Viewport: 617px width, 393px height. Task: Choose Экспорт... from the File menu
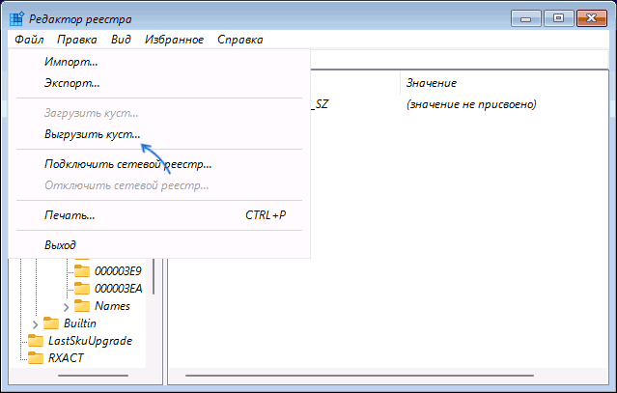click(x=72, y=83)
